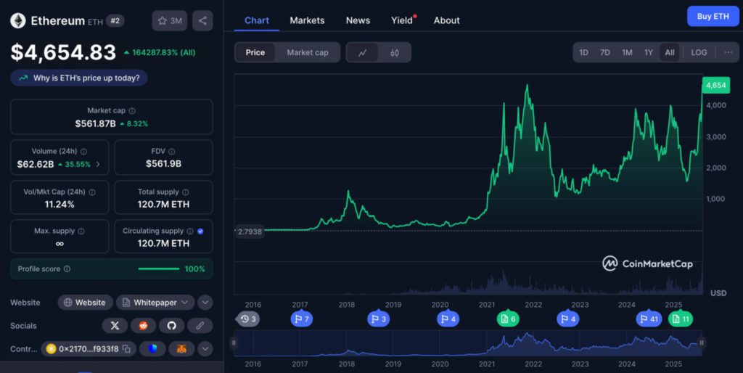Click the 2018 flag marker with 3

[x=378, y=319]
